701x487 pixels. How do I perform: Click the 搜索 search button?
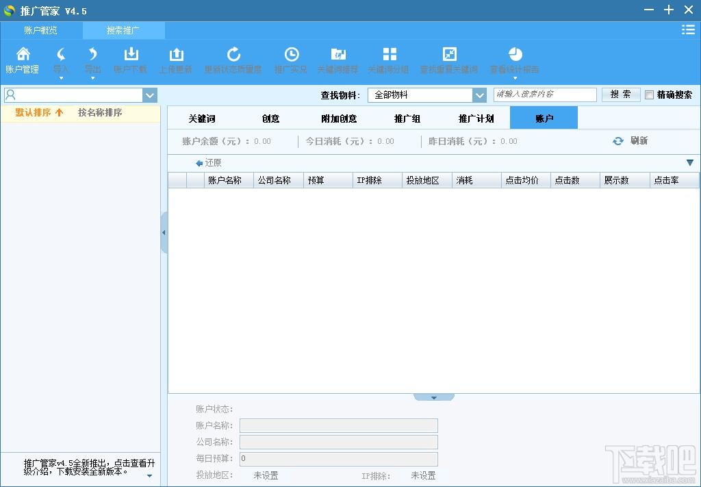(620, 95)
